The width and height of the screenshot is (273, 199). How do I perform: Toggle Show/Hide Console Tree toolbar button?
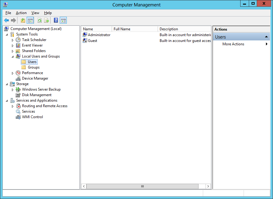[30, 21]
